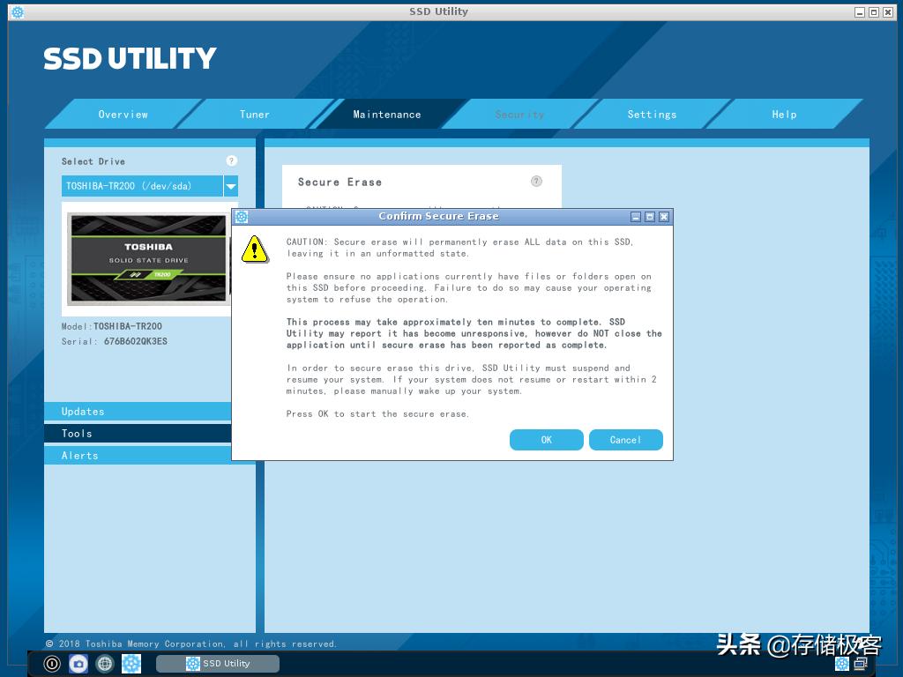Click the Confirm Secure Erase dialog title icon
The image size is (903, 677).
(242, 217)
